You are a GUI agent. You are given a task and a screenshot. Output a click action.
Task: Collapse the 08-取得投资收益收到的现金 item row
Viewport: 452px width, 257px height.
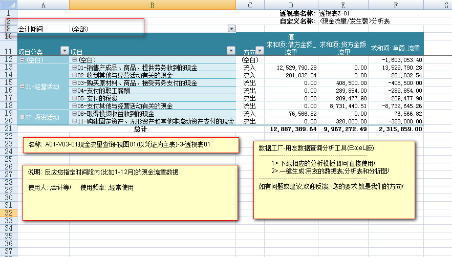pyautogui.click(x=74, y=114)
